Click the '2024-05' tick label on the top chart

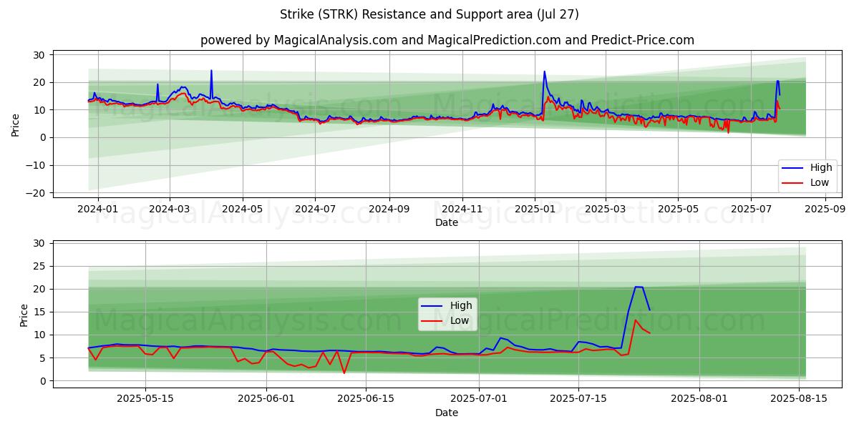tap(243, 209)
